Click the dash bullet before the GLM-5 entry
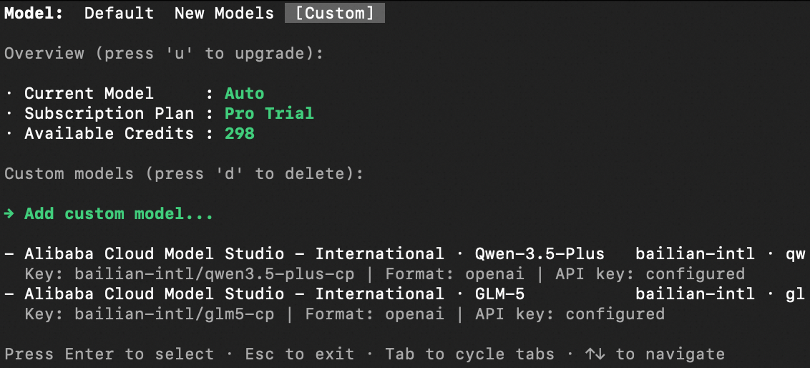The width and height of the screenshot is (810, 368). tap(9, 294)
